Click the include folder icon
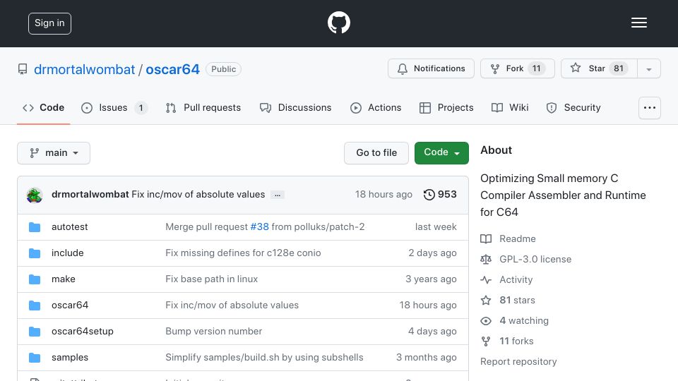The height and width of the screenshot is (381, 678). point(35,253)
